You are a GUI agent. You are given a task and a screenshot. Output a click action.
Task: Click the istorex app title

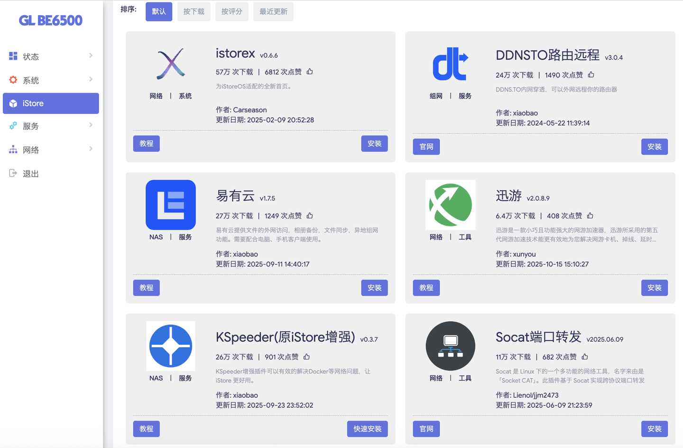235,54
